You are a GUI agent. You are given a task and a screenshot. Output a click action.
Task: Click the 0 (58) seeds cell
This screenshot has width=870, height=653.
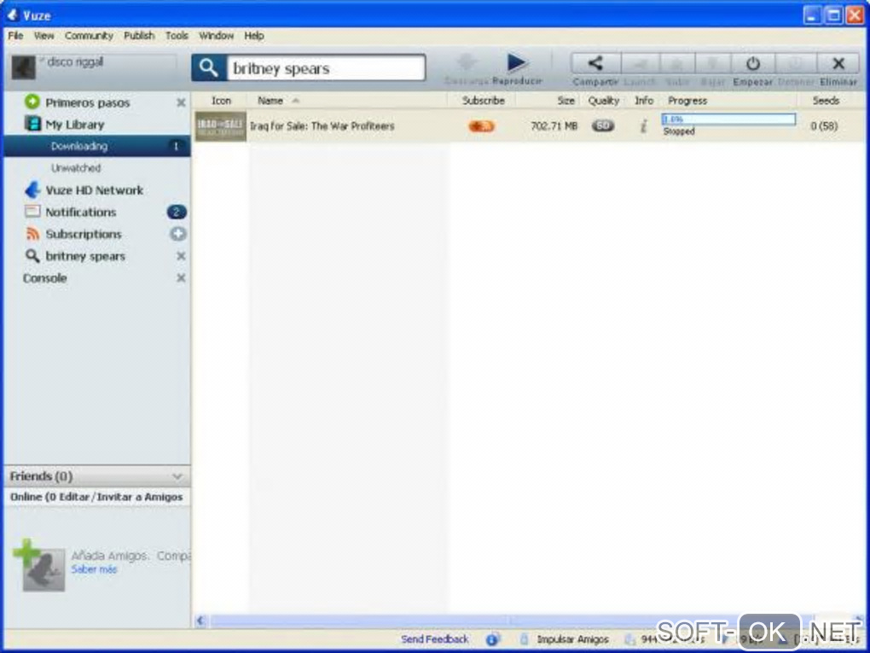tap(824, 126)
